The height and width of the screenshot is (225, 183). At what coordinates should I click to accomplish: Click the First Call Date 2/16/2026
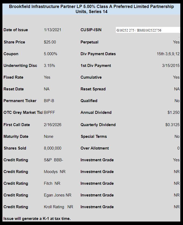(52, 125)
